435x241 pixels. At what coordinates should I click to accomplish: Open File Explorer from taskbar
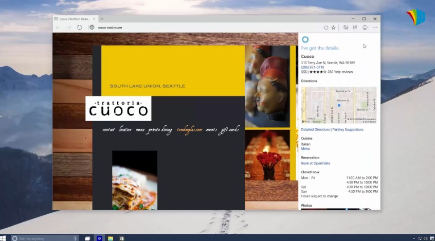pos(111,238)
